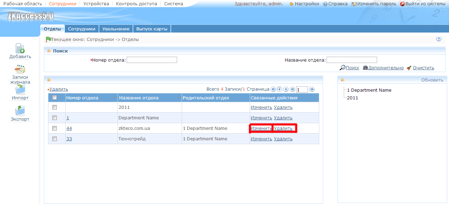Image resolution: width=449 pixels, height=204 pixels.
Task: Focus the Номер отдела search field
Action: click(152, 60)
